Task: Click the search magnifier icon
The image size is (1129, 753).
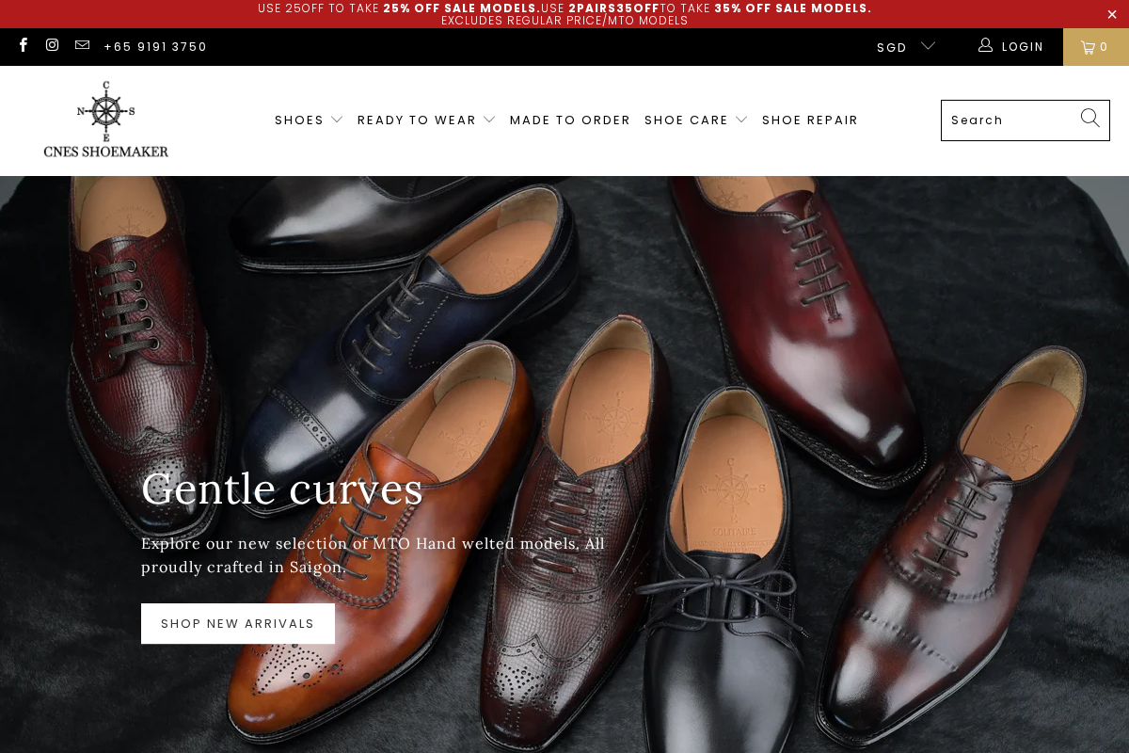Action: (1089, 119)
